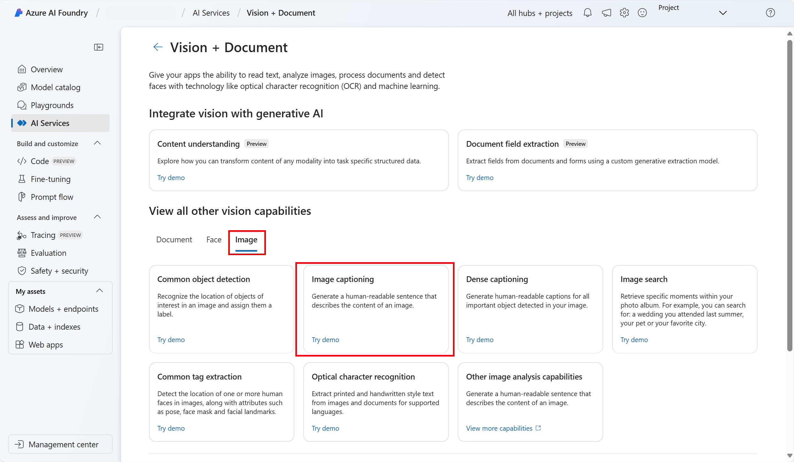Open Model catalog in the sidebar
The width and height of the screenshot is (794, 462).
(x=60, y=87)
